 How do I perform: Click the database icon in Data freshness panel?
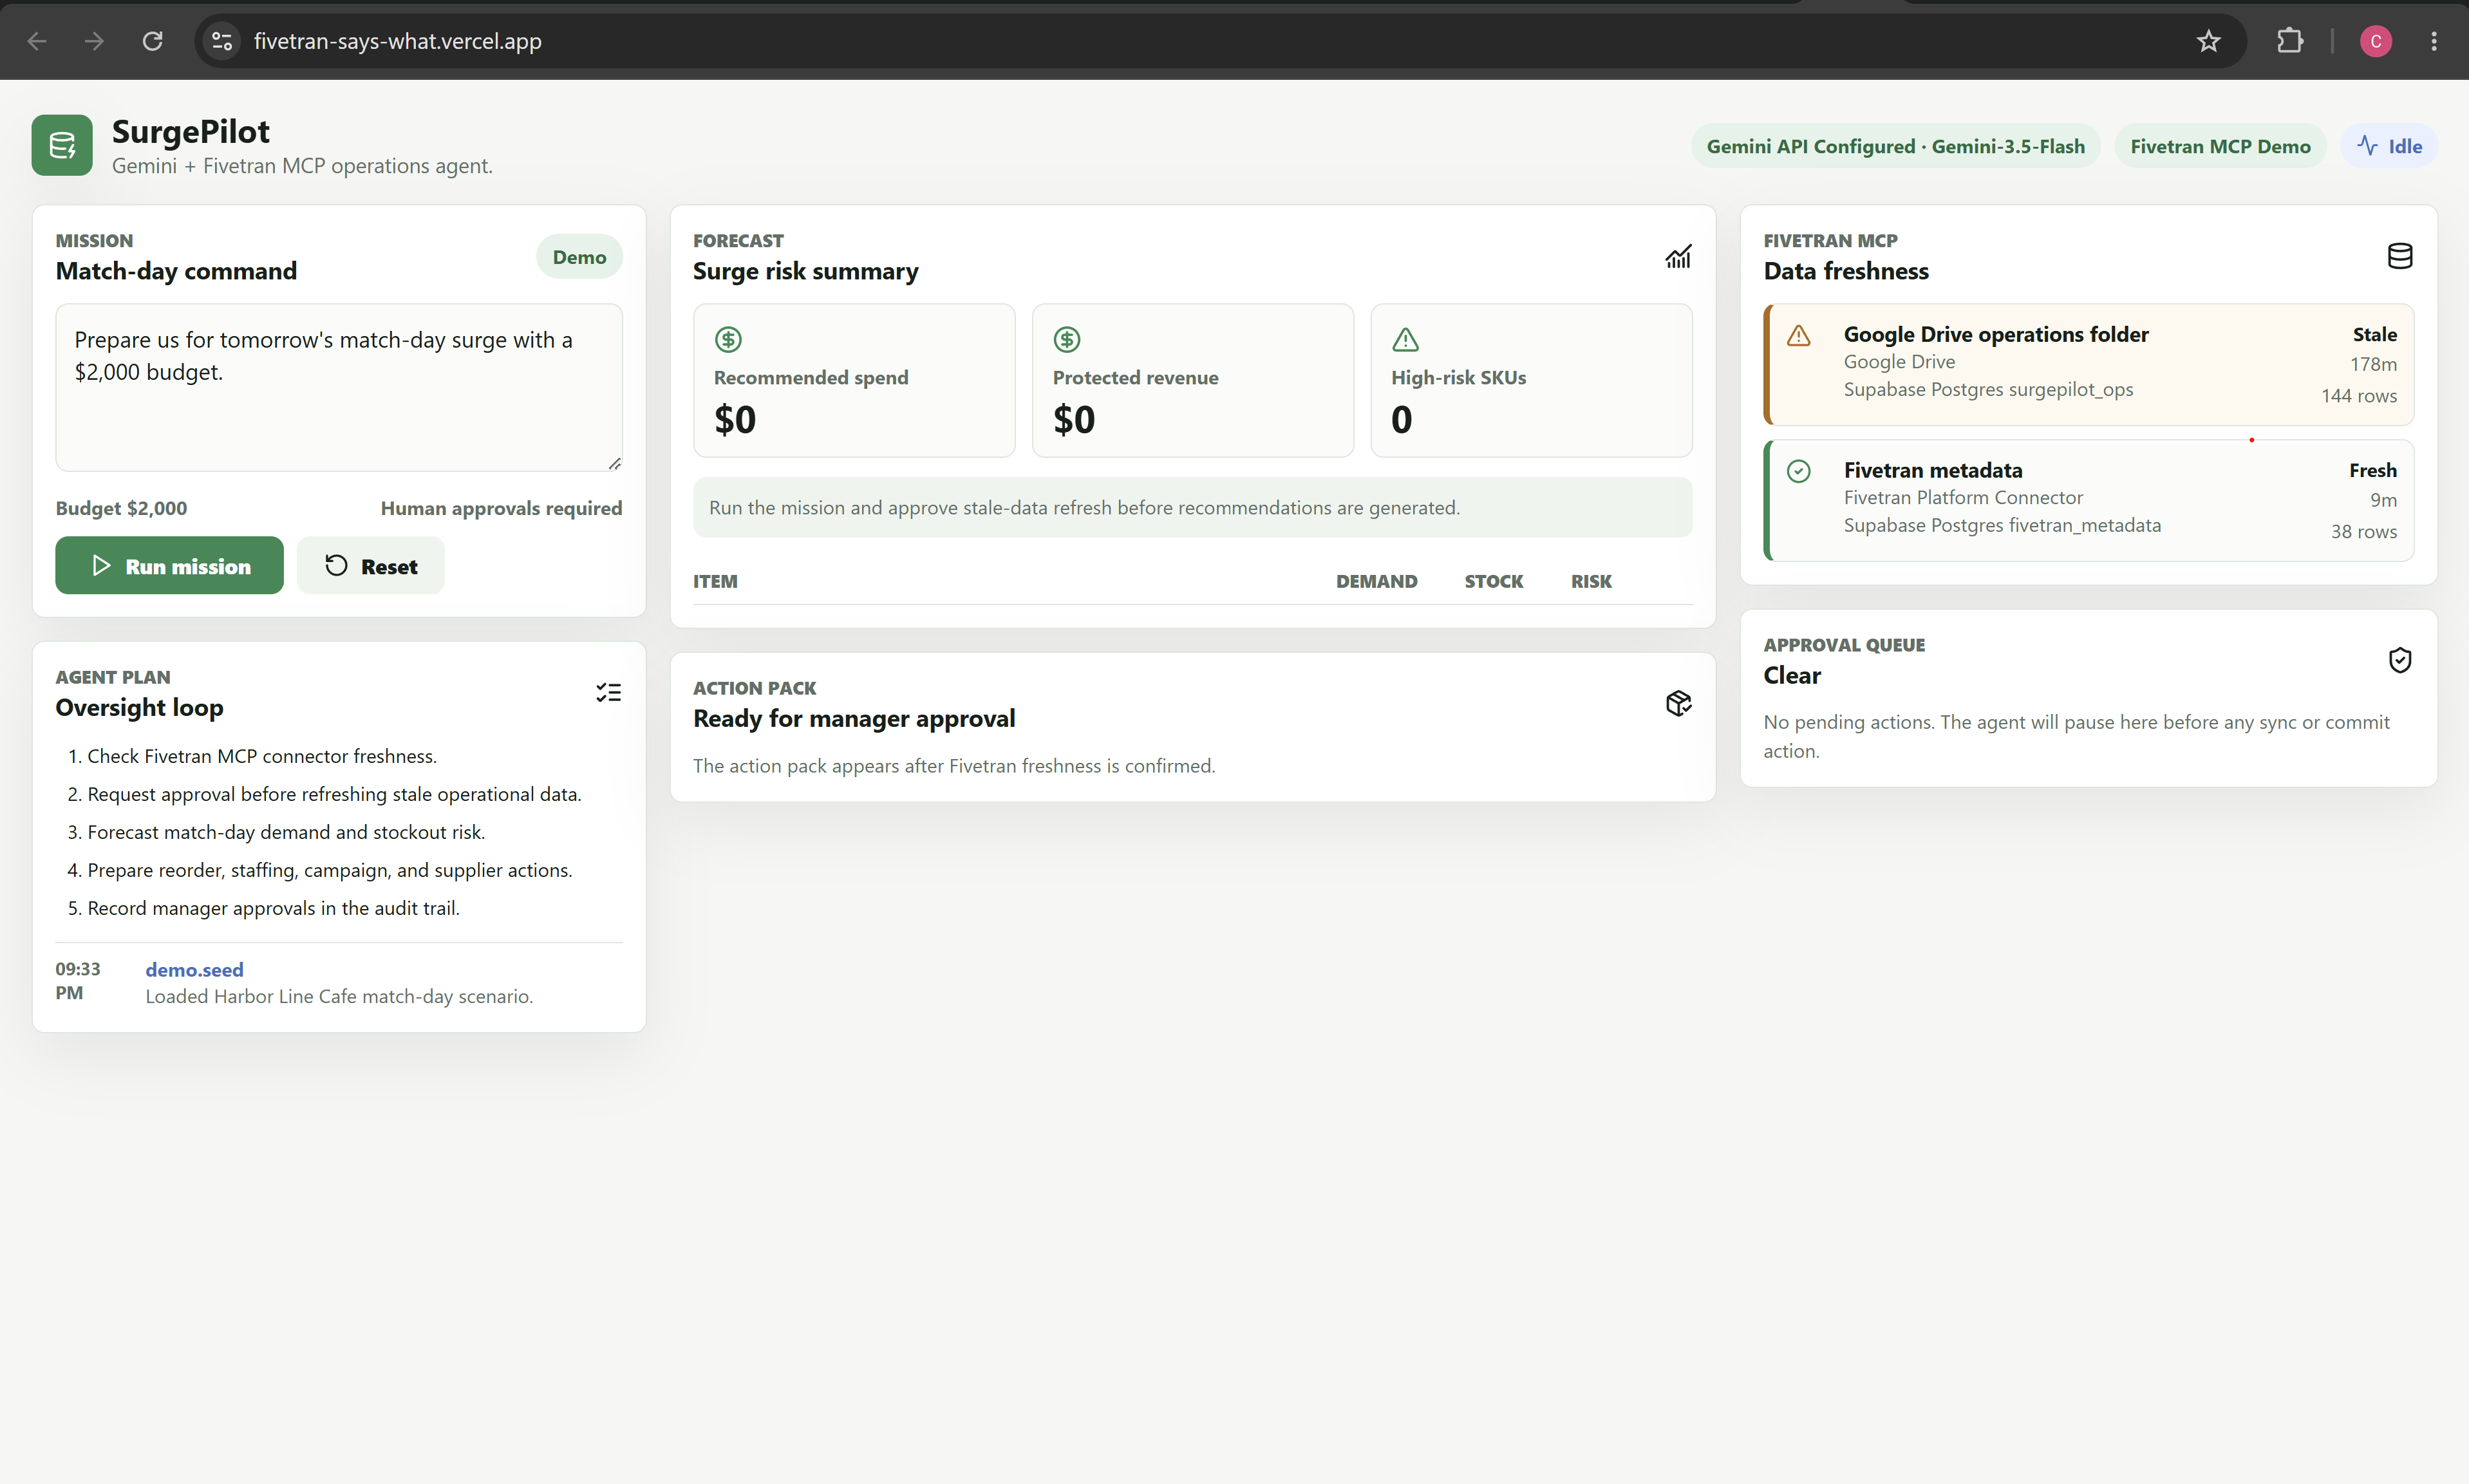pos(2400,257)
